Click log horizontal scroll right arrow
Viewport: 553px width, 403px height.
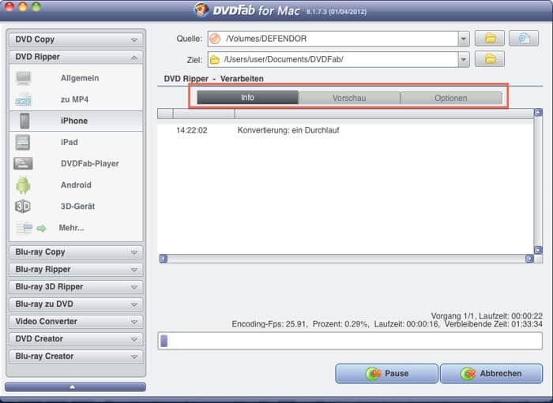click(x=529, y=259)
